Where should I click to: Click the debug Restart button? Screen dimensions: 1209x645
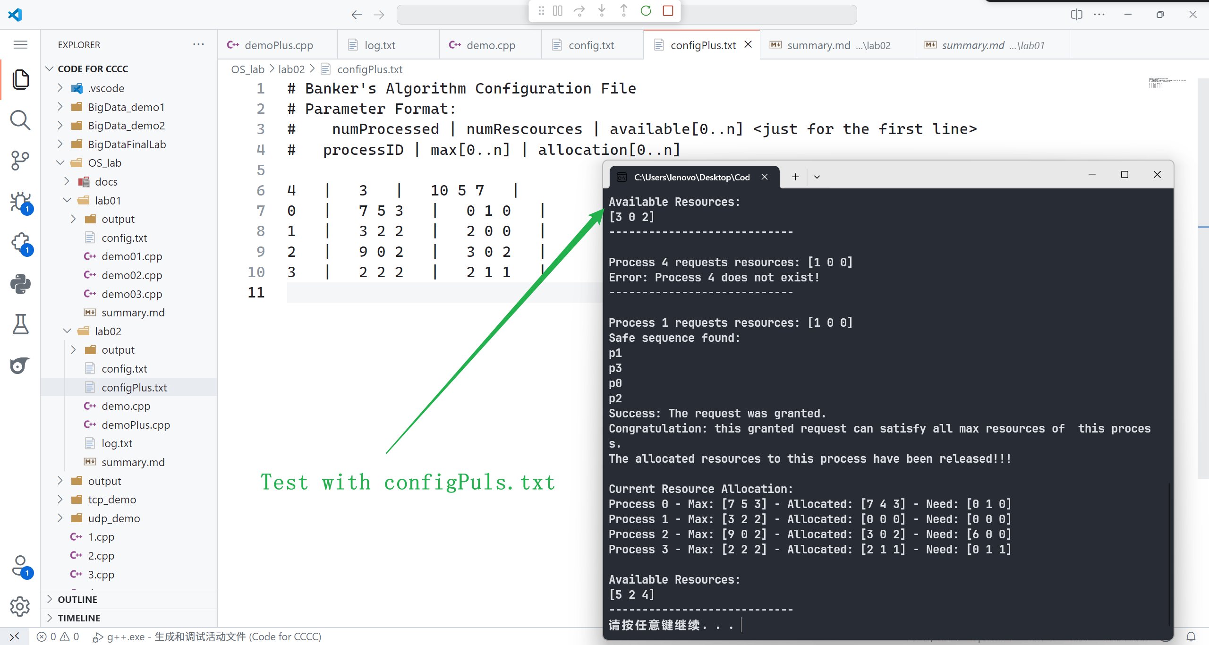(646, 11)
